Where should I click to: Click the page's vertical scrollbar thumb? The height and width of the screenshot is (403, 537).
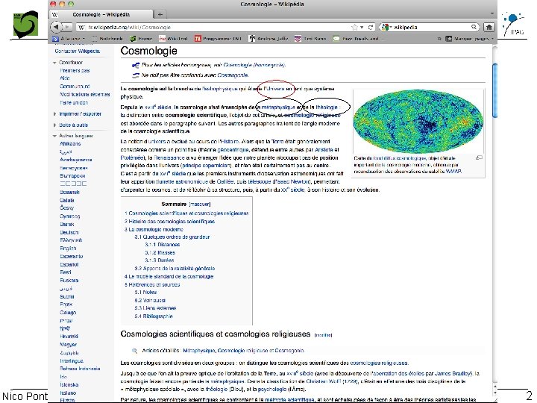pyautogui.click(x=494, y=90)
